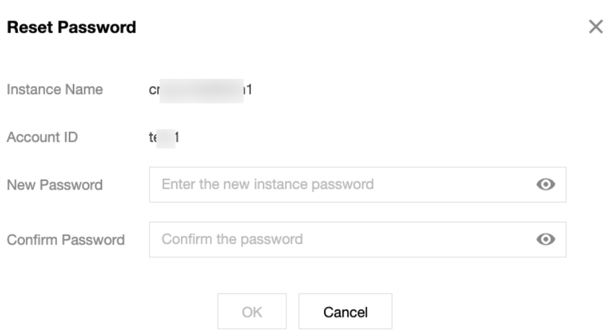The width and height of the screenshot is (614, 334).
Task: Click the eye icon beside Confirm Password
Action: pos(545,240)
